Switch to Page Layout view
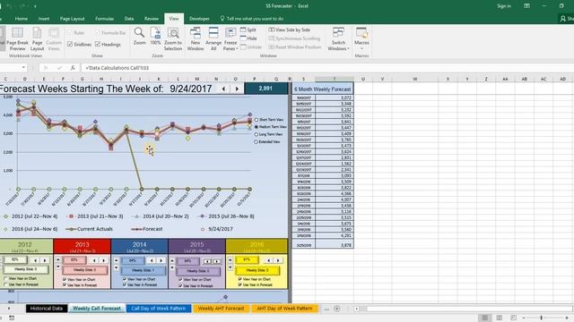The width and height of the screenshot is (574, 322). 37,38
